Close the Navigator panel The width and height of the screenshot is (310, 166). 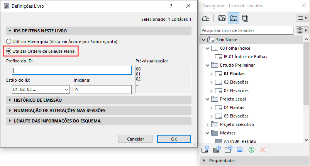304,5
